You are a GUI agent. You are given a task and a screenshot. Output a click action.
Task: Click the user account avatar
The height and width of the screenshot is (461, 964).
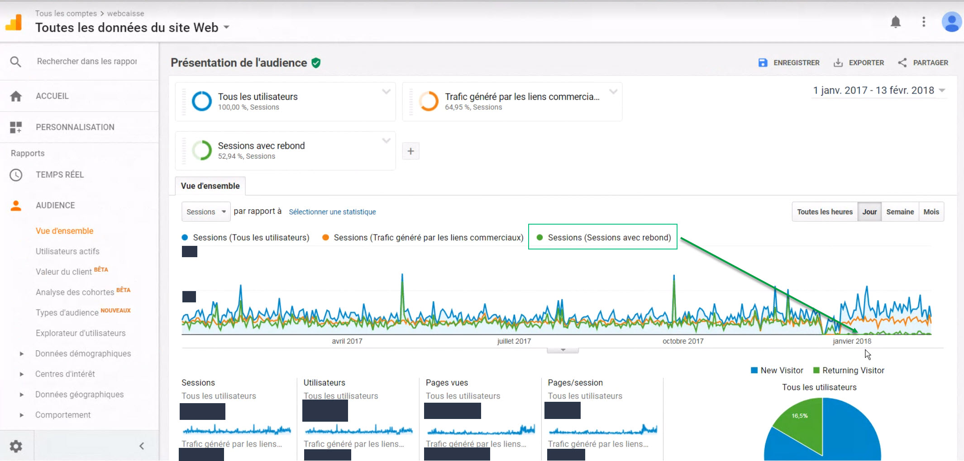[951, 22]
